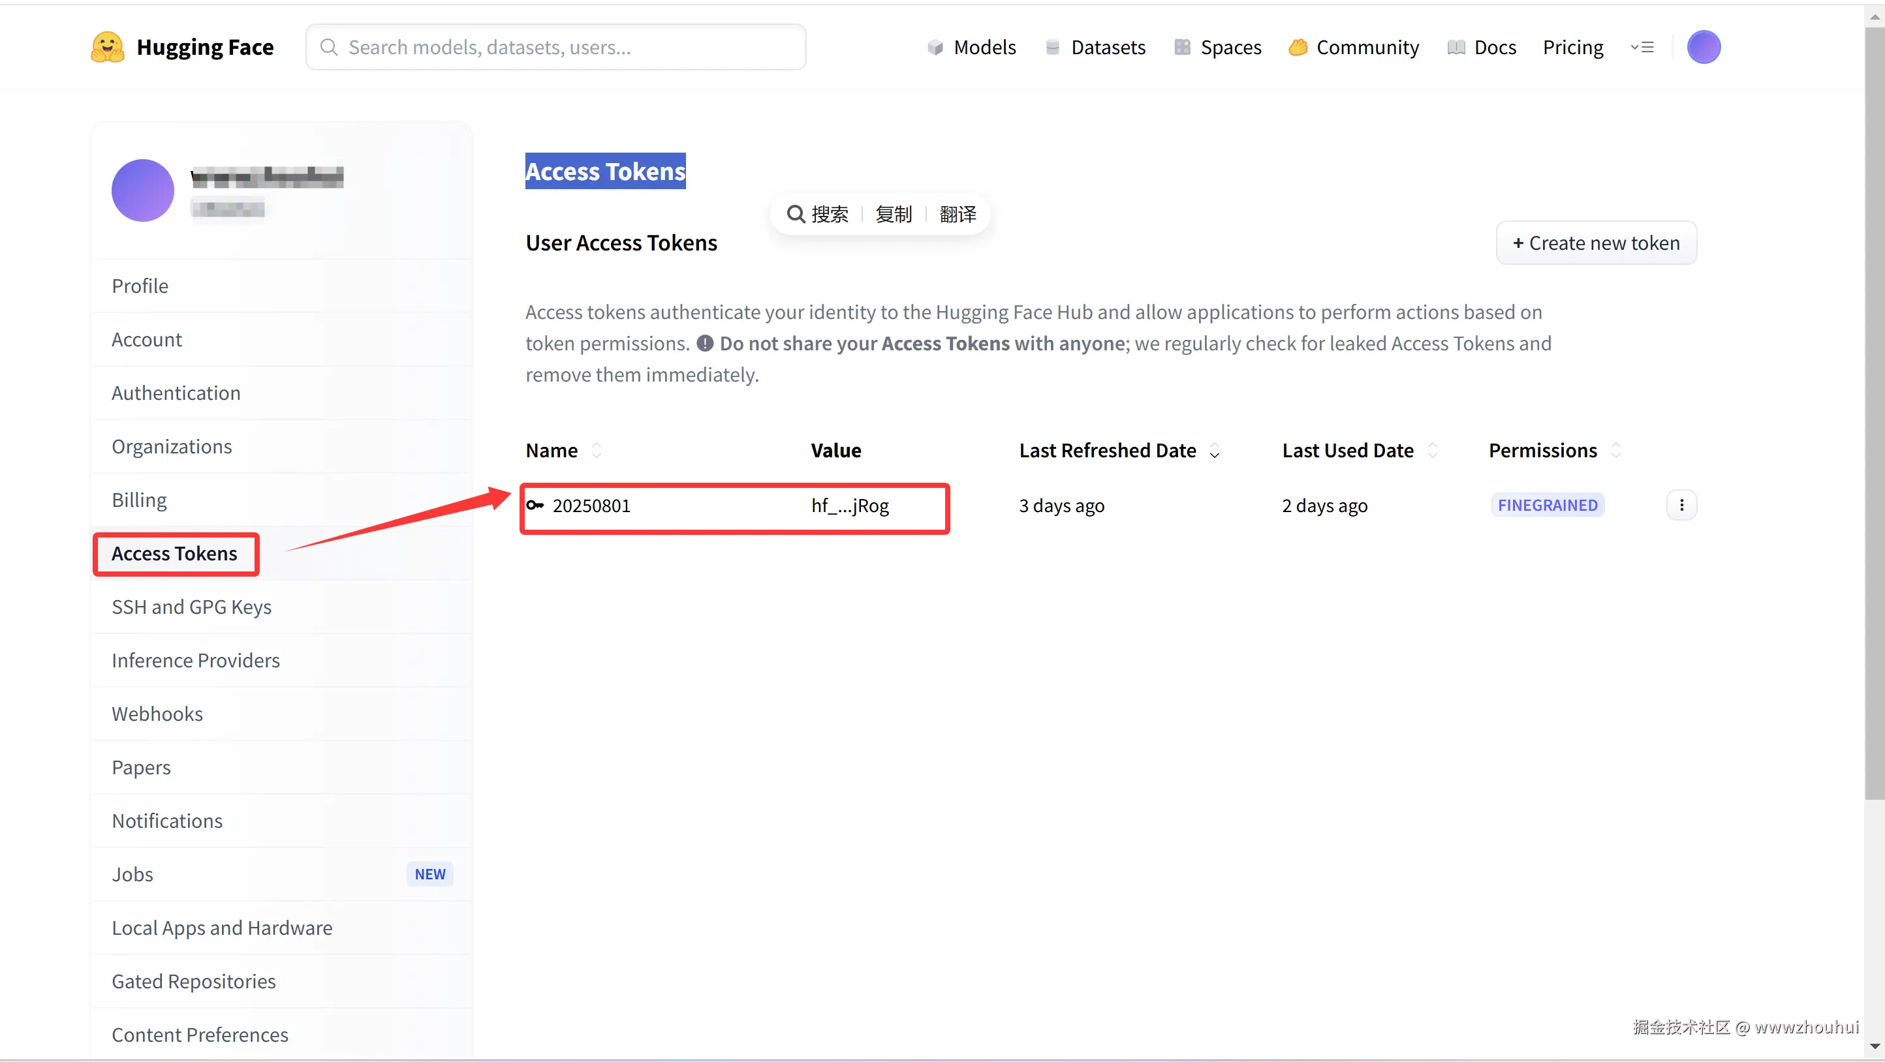
Task: Click '3 days ago' refreshed date
Action: pos(1062,506)
